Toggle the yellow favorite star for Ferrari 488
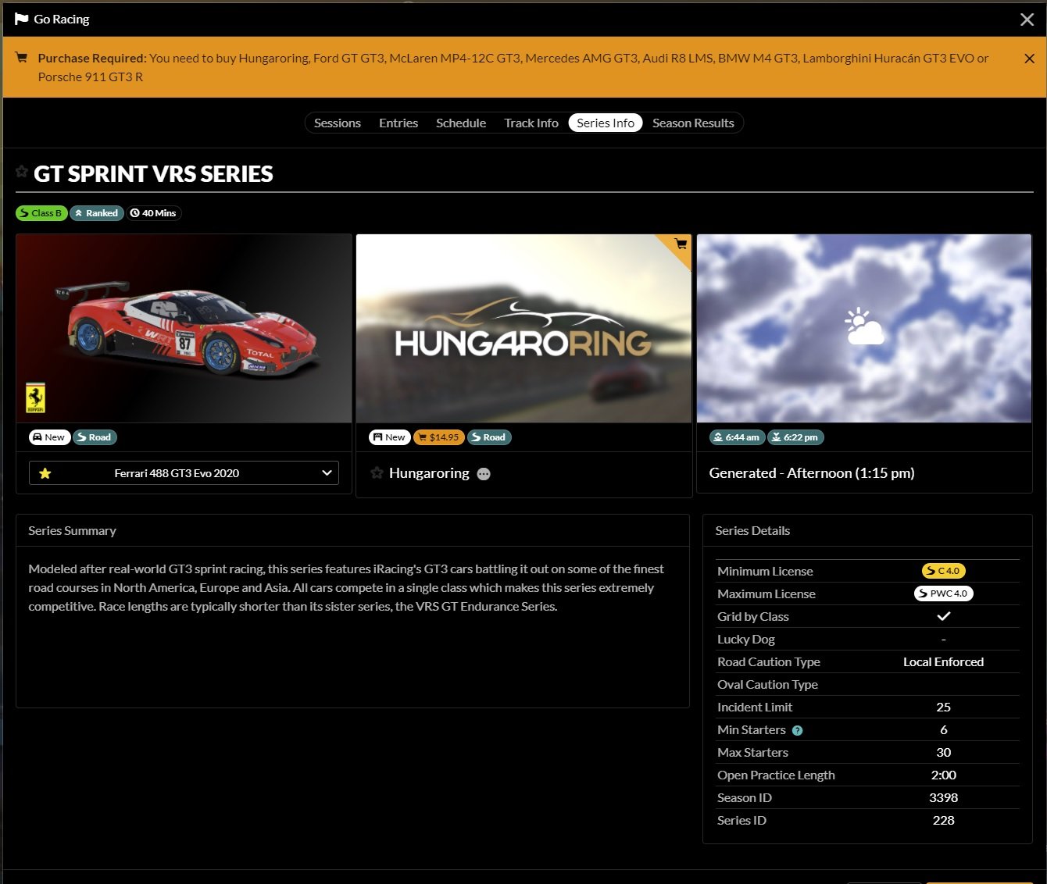This screenshot has height=884, width=1047. point(45,473)
